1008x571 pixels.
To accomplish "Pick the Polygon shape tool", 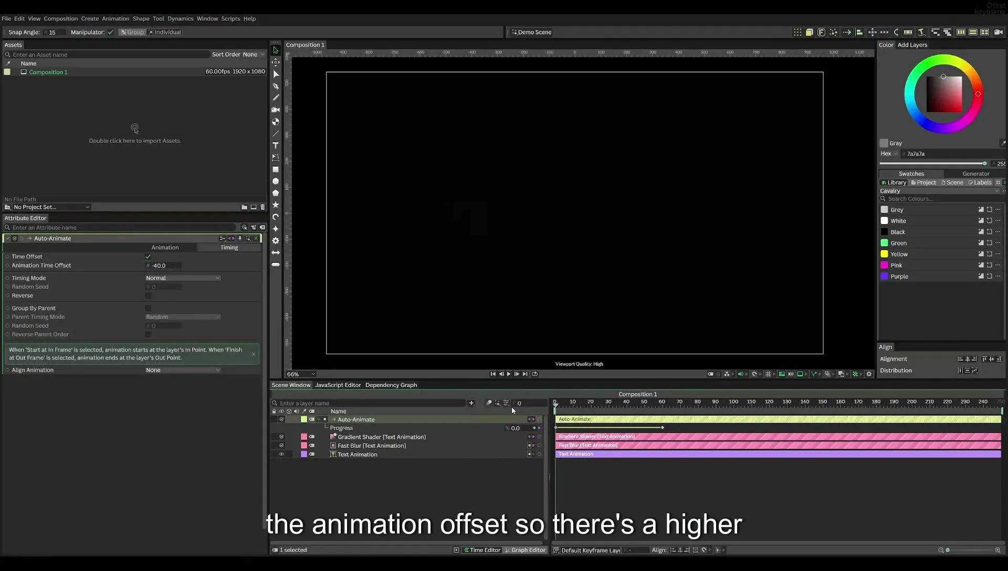I will point(276,193).
